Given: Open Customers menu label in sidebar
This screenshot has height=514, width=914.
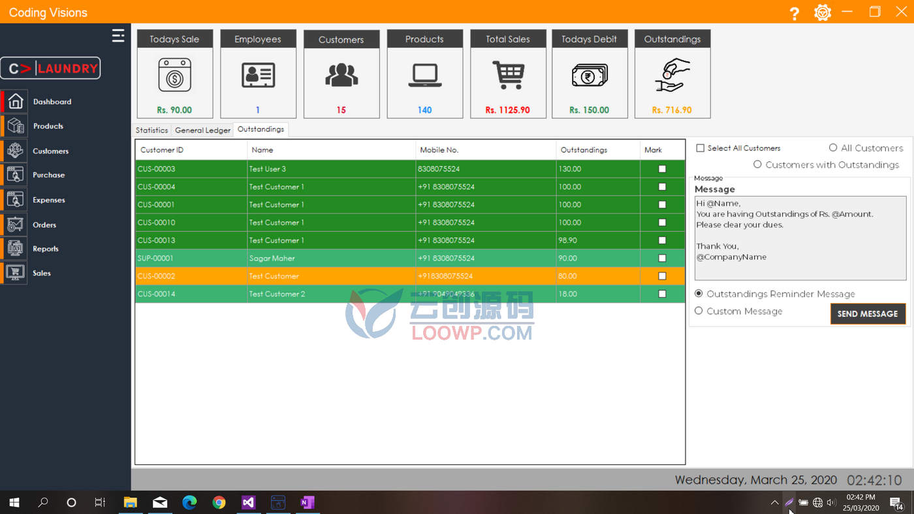Looking at the screenshot, I should click(x=51, y=151).
